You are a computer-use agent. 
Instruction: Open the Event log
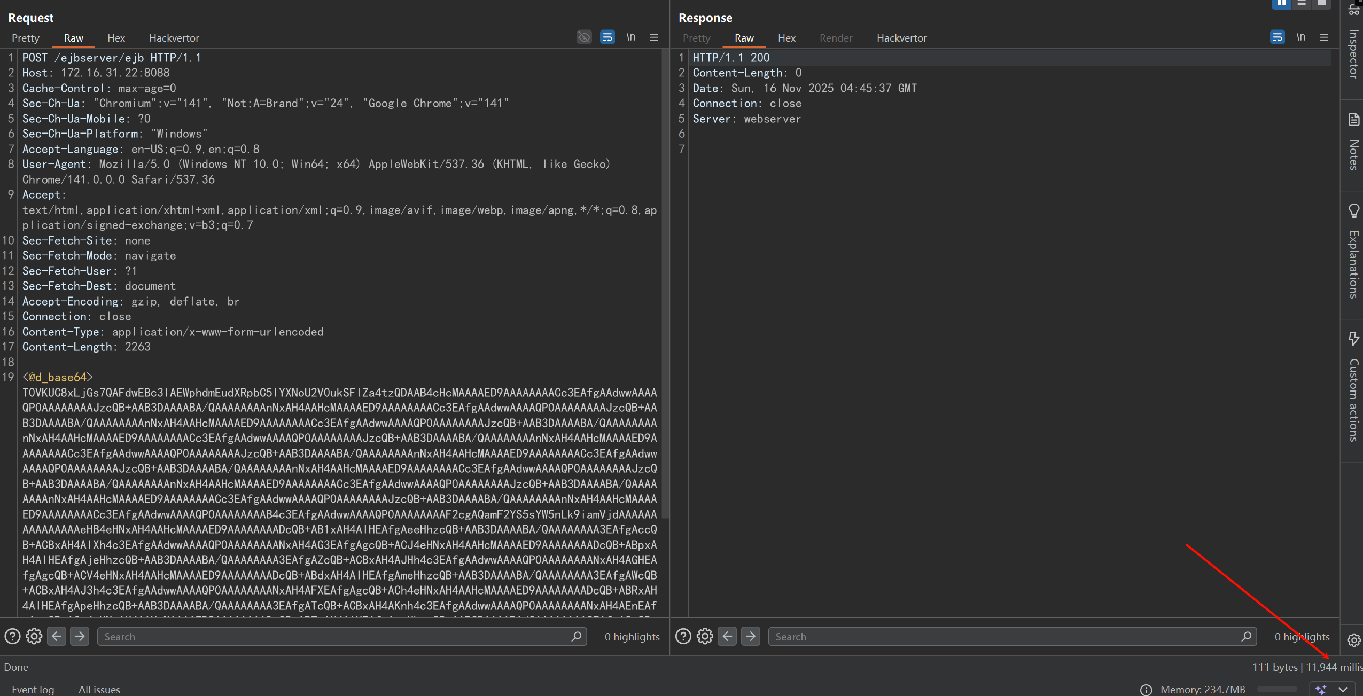(33, 690)
